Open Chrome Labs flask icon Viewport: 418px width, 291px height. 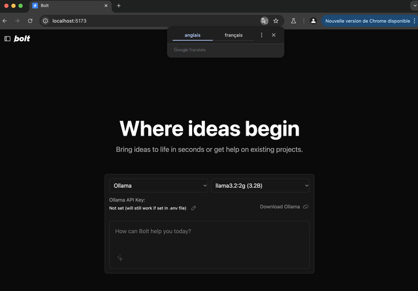[293, 21]
